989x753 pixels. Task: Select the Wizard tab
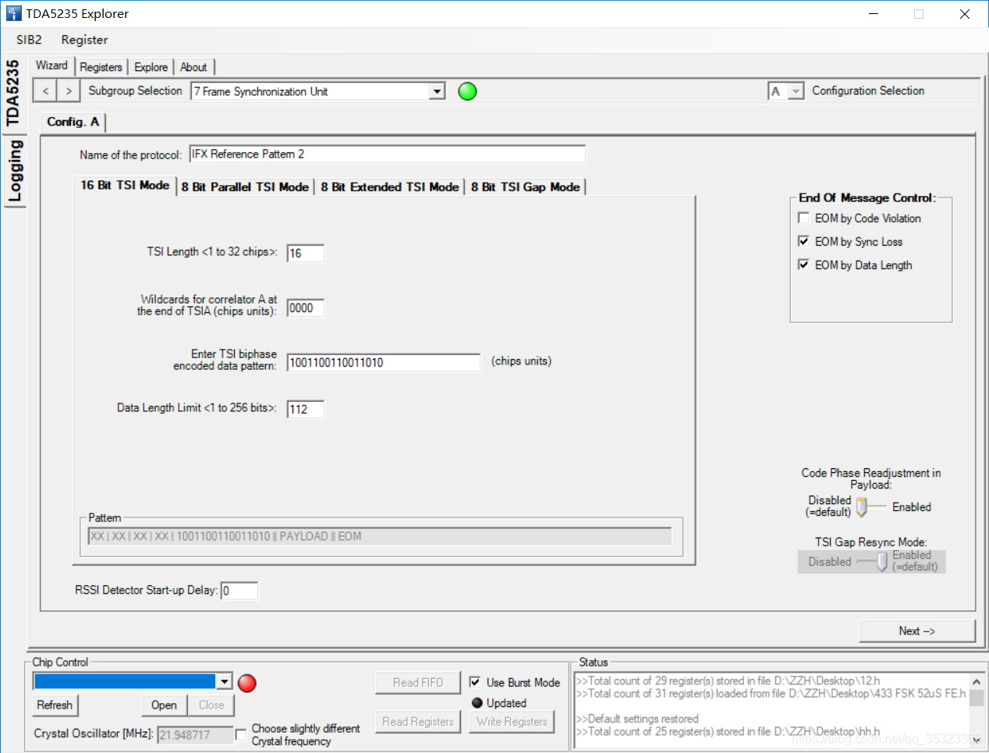pos(51,66)
